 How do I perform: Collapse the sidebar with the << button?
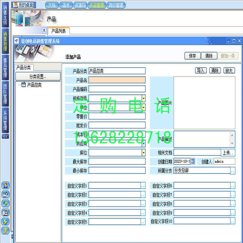(5, 136)
